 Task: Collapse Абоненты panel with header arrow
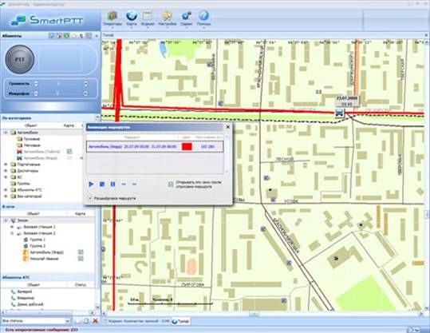97,36
